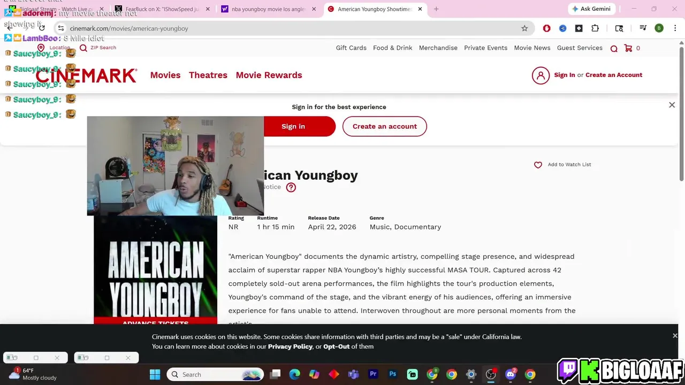Click the Ask Gemini button
The height and width of the screenshot is (385, 685).
[591, 9]
